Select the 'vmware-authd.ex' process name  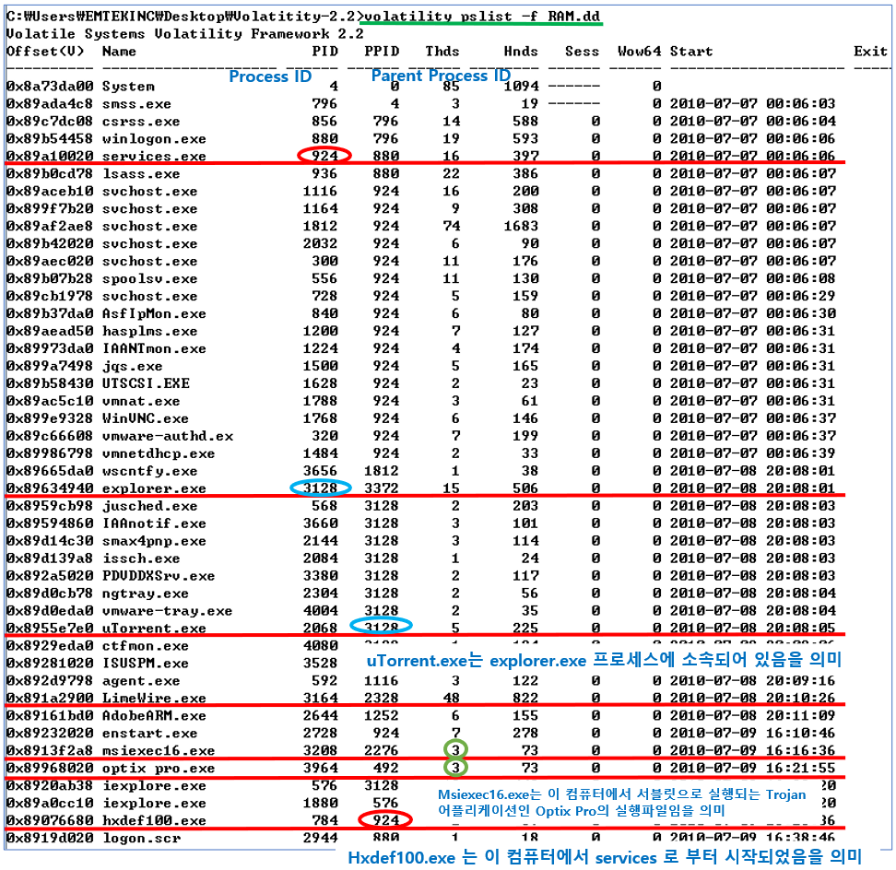point(168,436)
